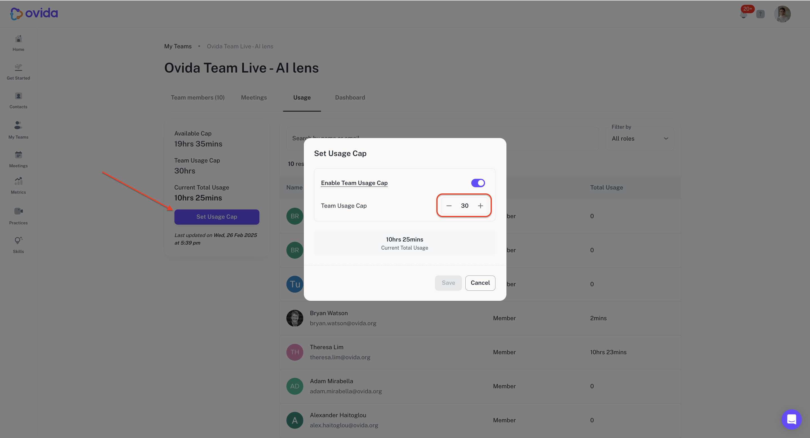Click alex.haitoglou@ovida.org email

coord(344,425)
